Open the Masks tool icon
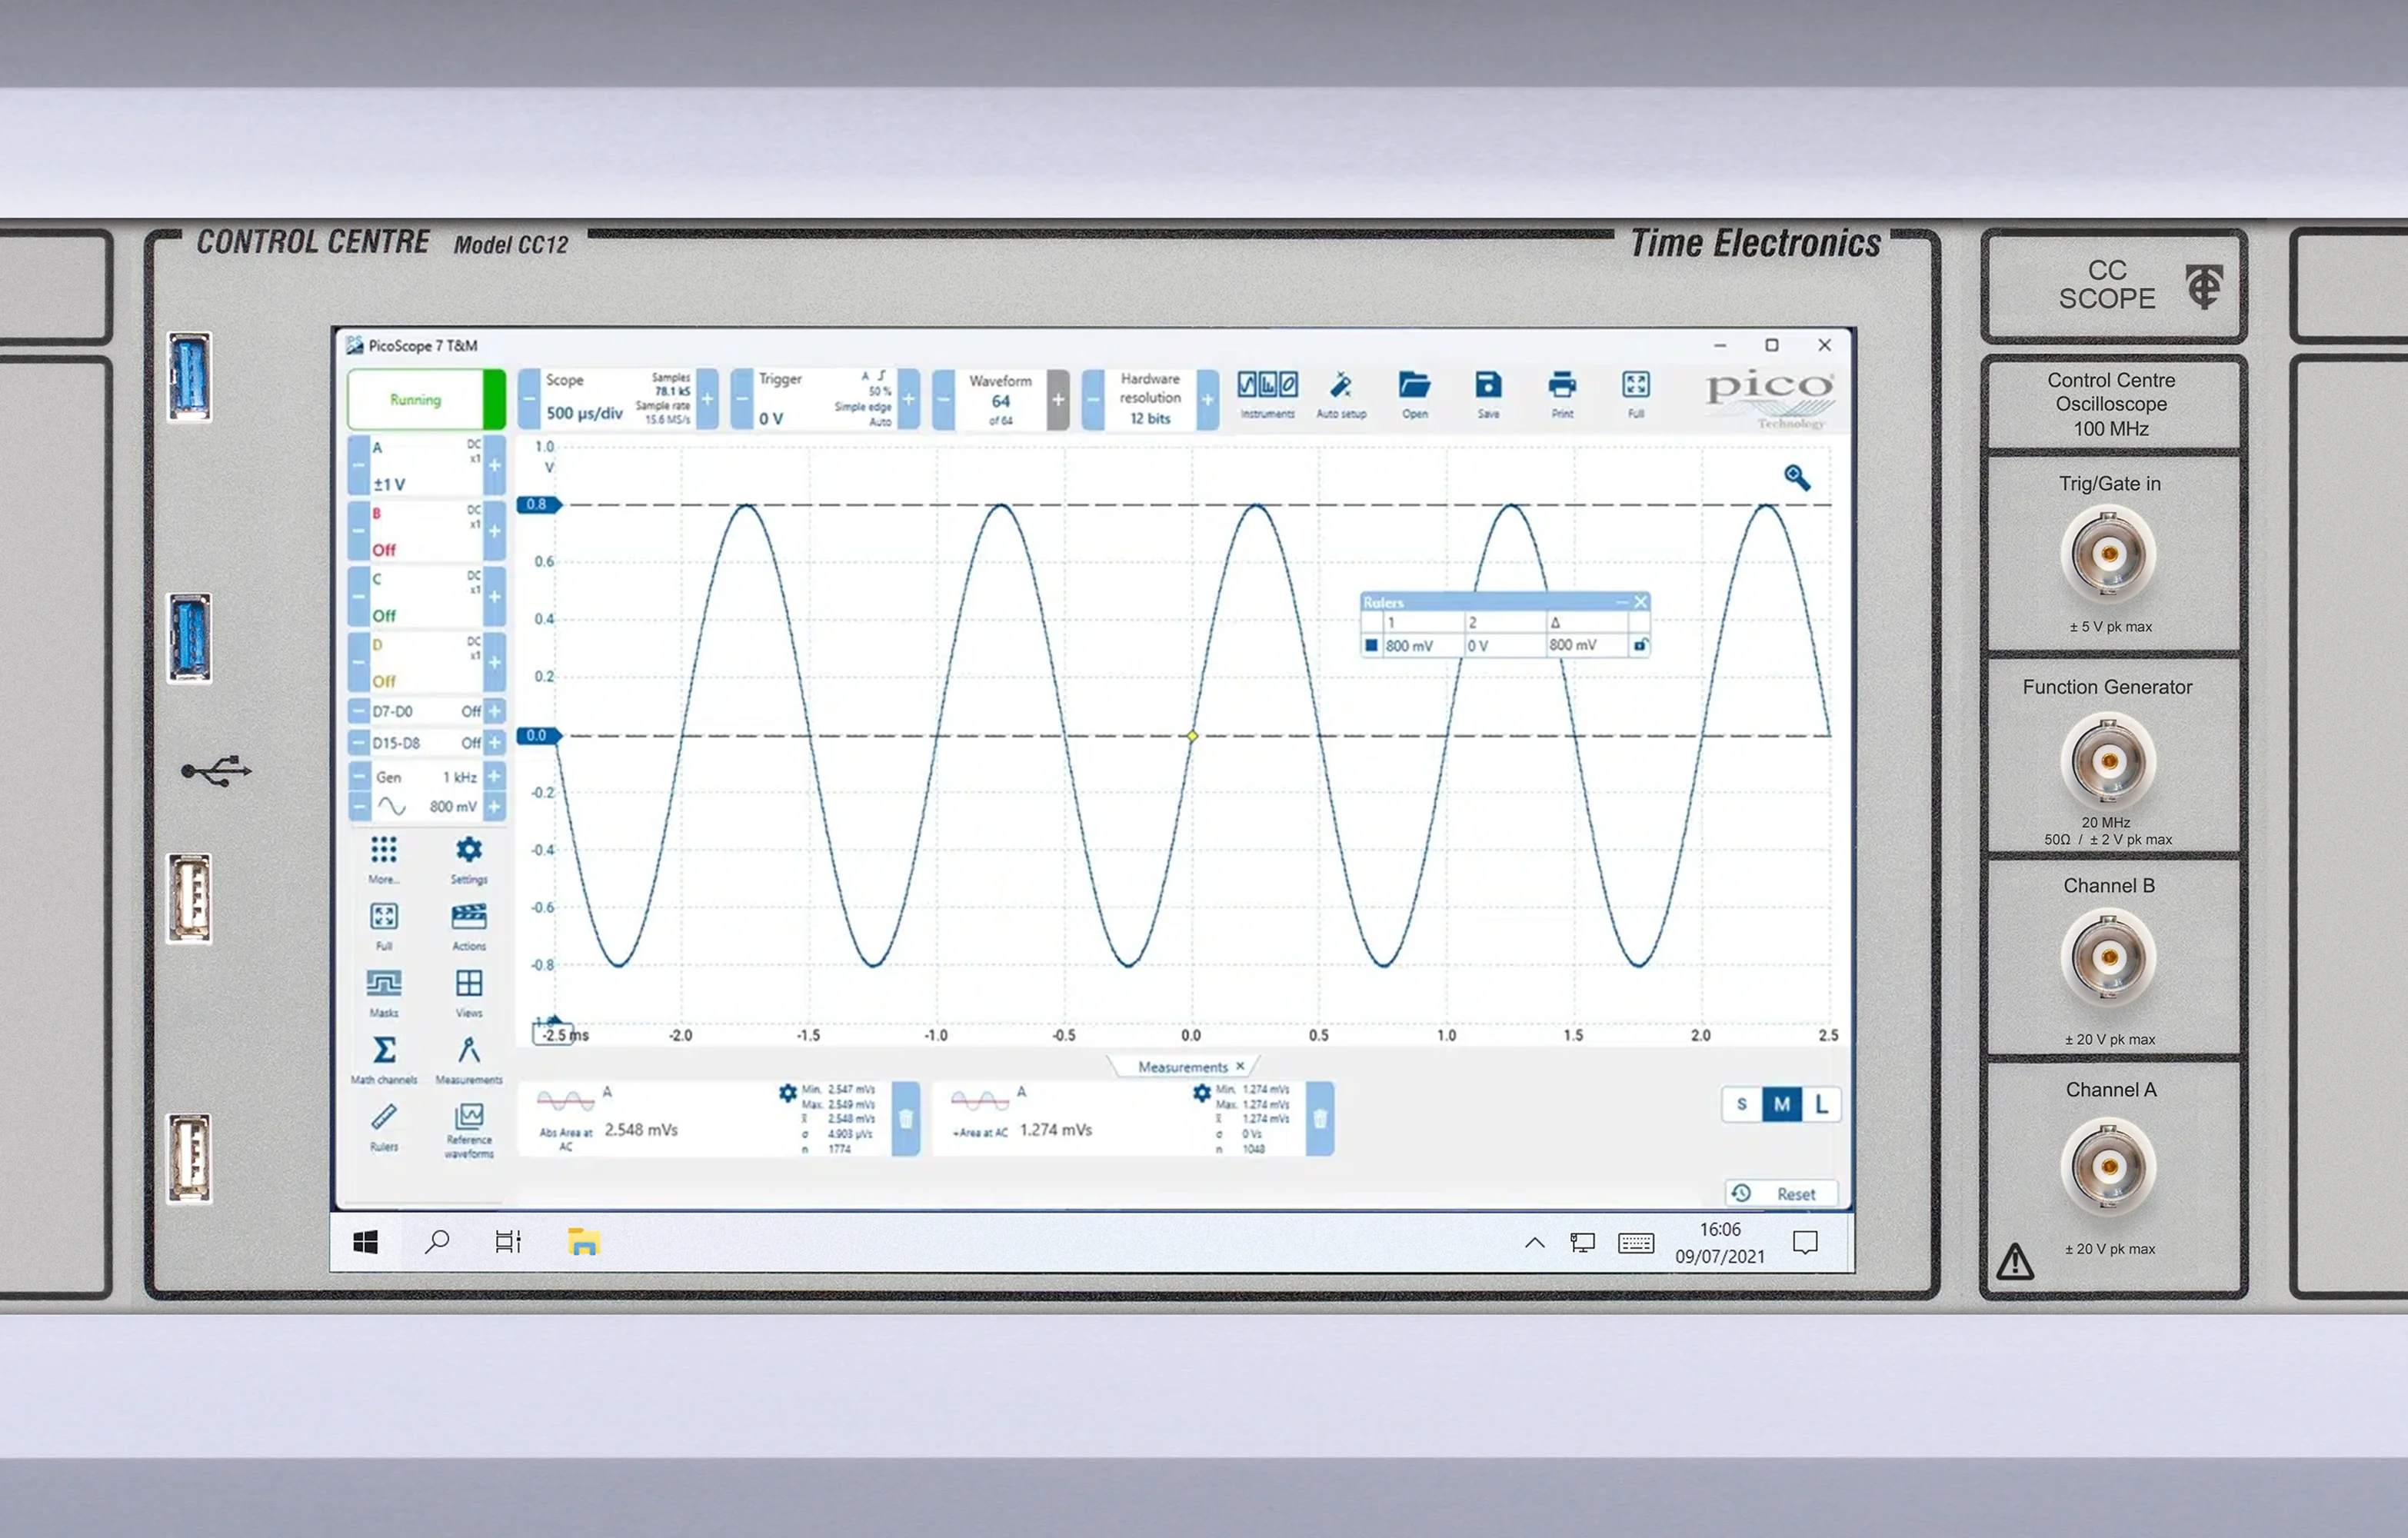This screenshot has height=1538, width=2408. point(384,983)
